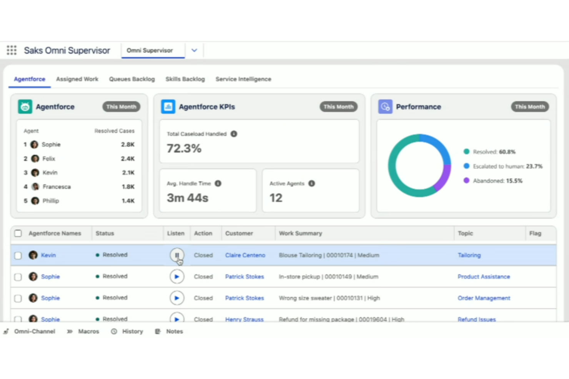
Task: Open the Tailoring topic link
Action: (x=469, y=255)
